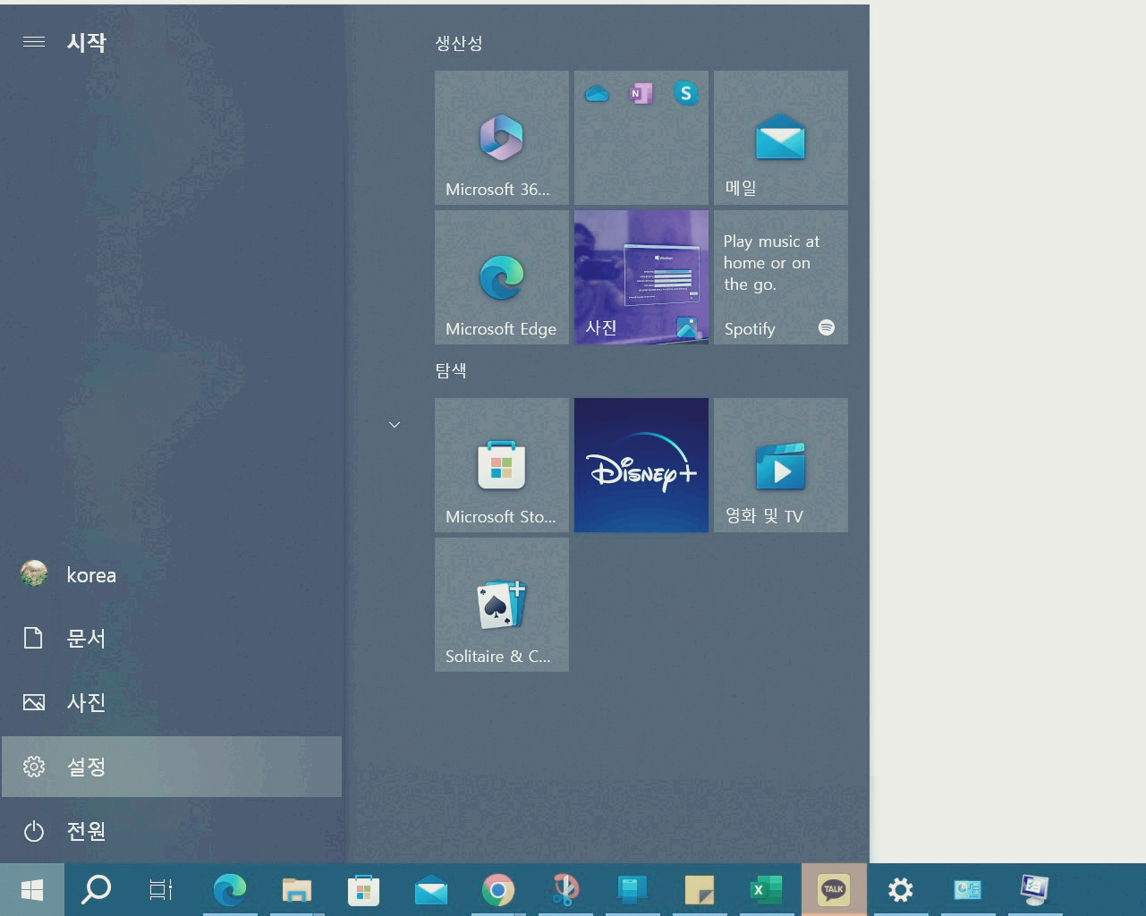Viewport: 1146px width, 916px height.
Task: Launch the Microsoft Edge tile
Action: tap(502, 277)
